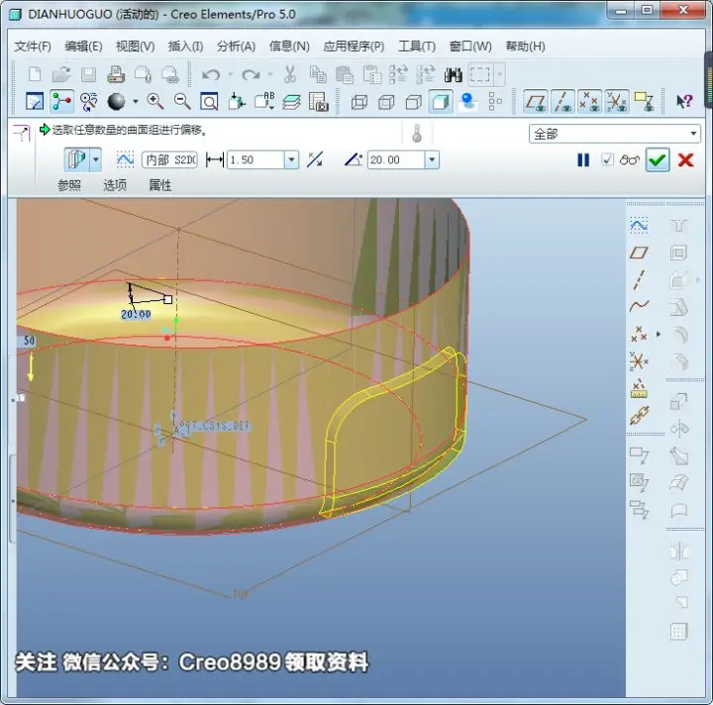Open the 分析(A) menu
Screen dimensions: 713x705
click(x=236, y=47)
